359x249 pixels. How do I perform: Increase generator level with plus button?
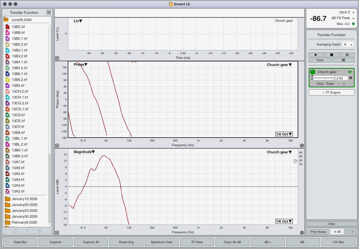(353, 232)
